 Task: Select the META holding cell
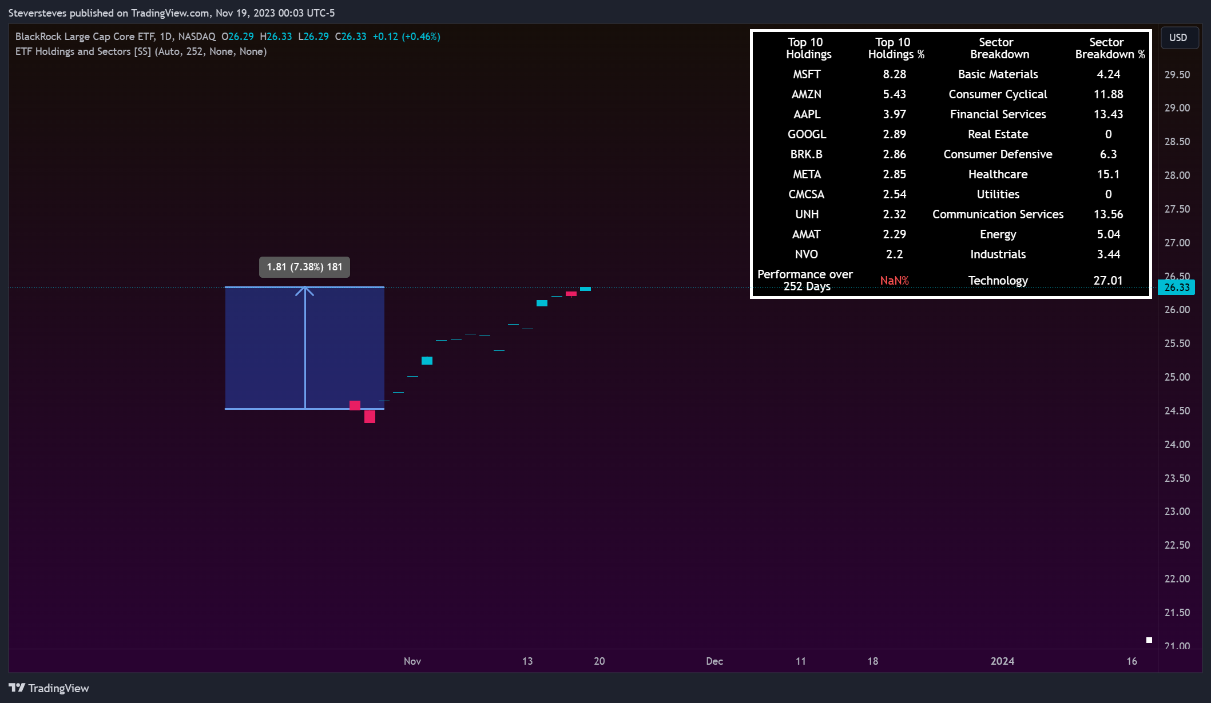point(807,174)
